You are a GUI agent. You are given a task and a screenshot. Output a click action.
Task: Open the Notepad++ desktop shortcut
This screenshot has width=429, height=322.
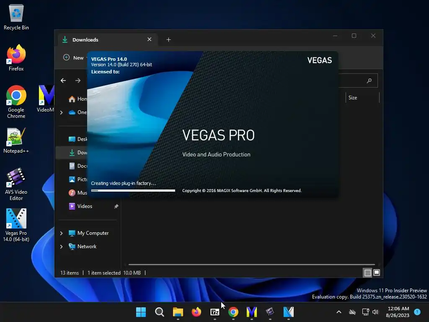click(16, 140)
